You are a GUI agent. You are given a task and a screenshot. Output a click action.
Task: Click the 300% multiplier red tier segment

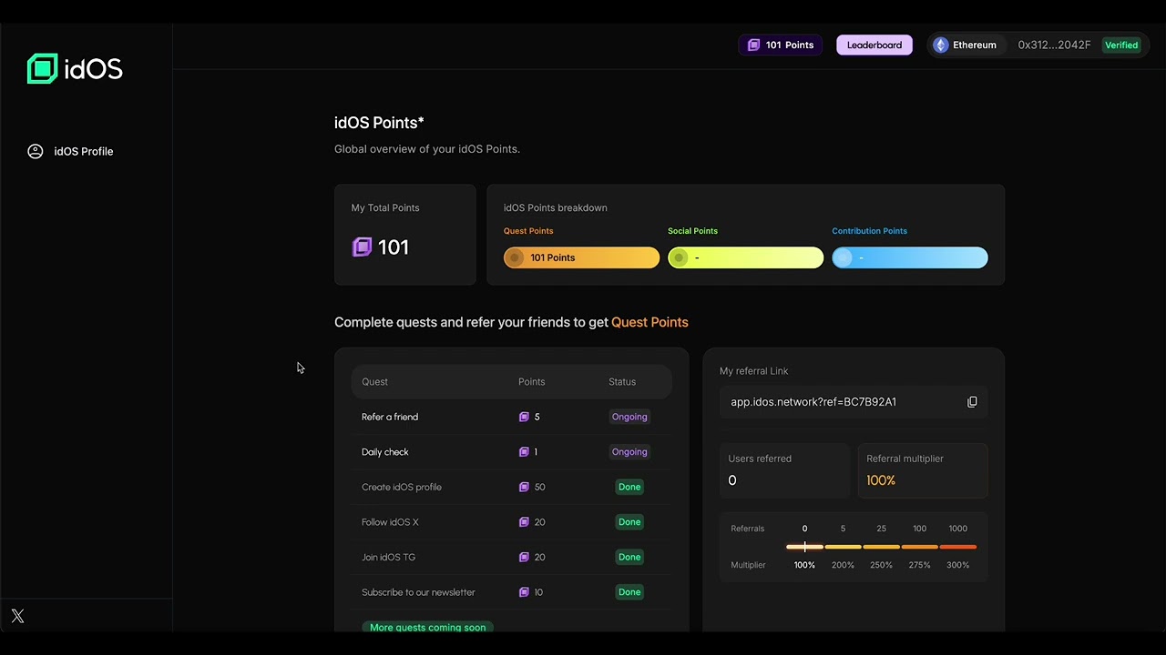click(x=957, y=547)
